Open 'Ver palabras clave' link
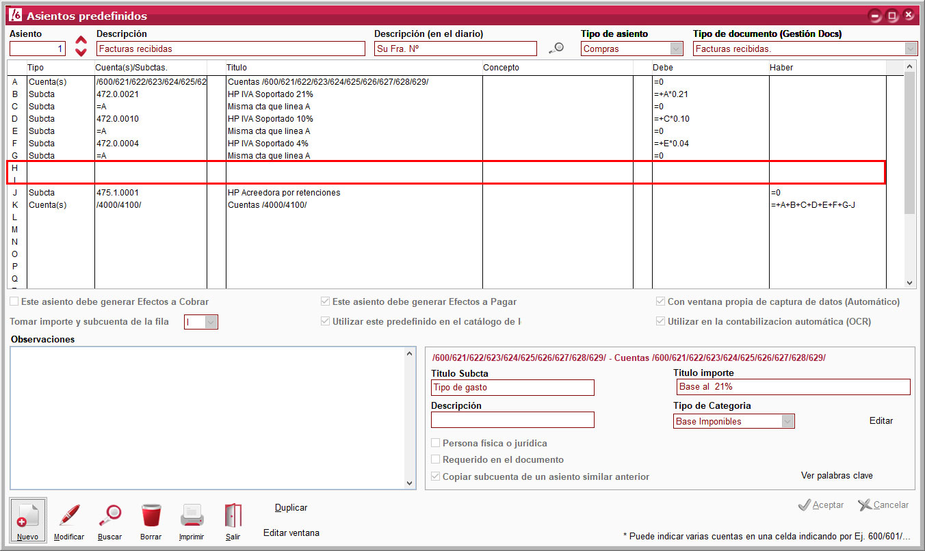This screenshot has height=551, width=925. pos(837,476)
